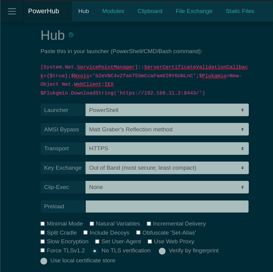Click into the Preload input field

(x=167, y=206)
